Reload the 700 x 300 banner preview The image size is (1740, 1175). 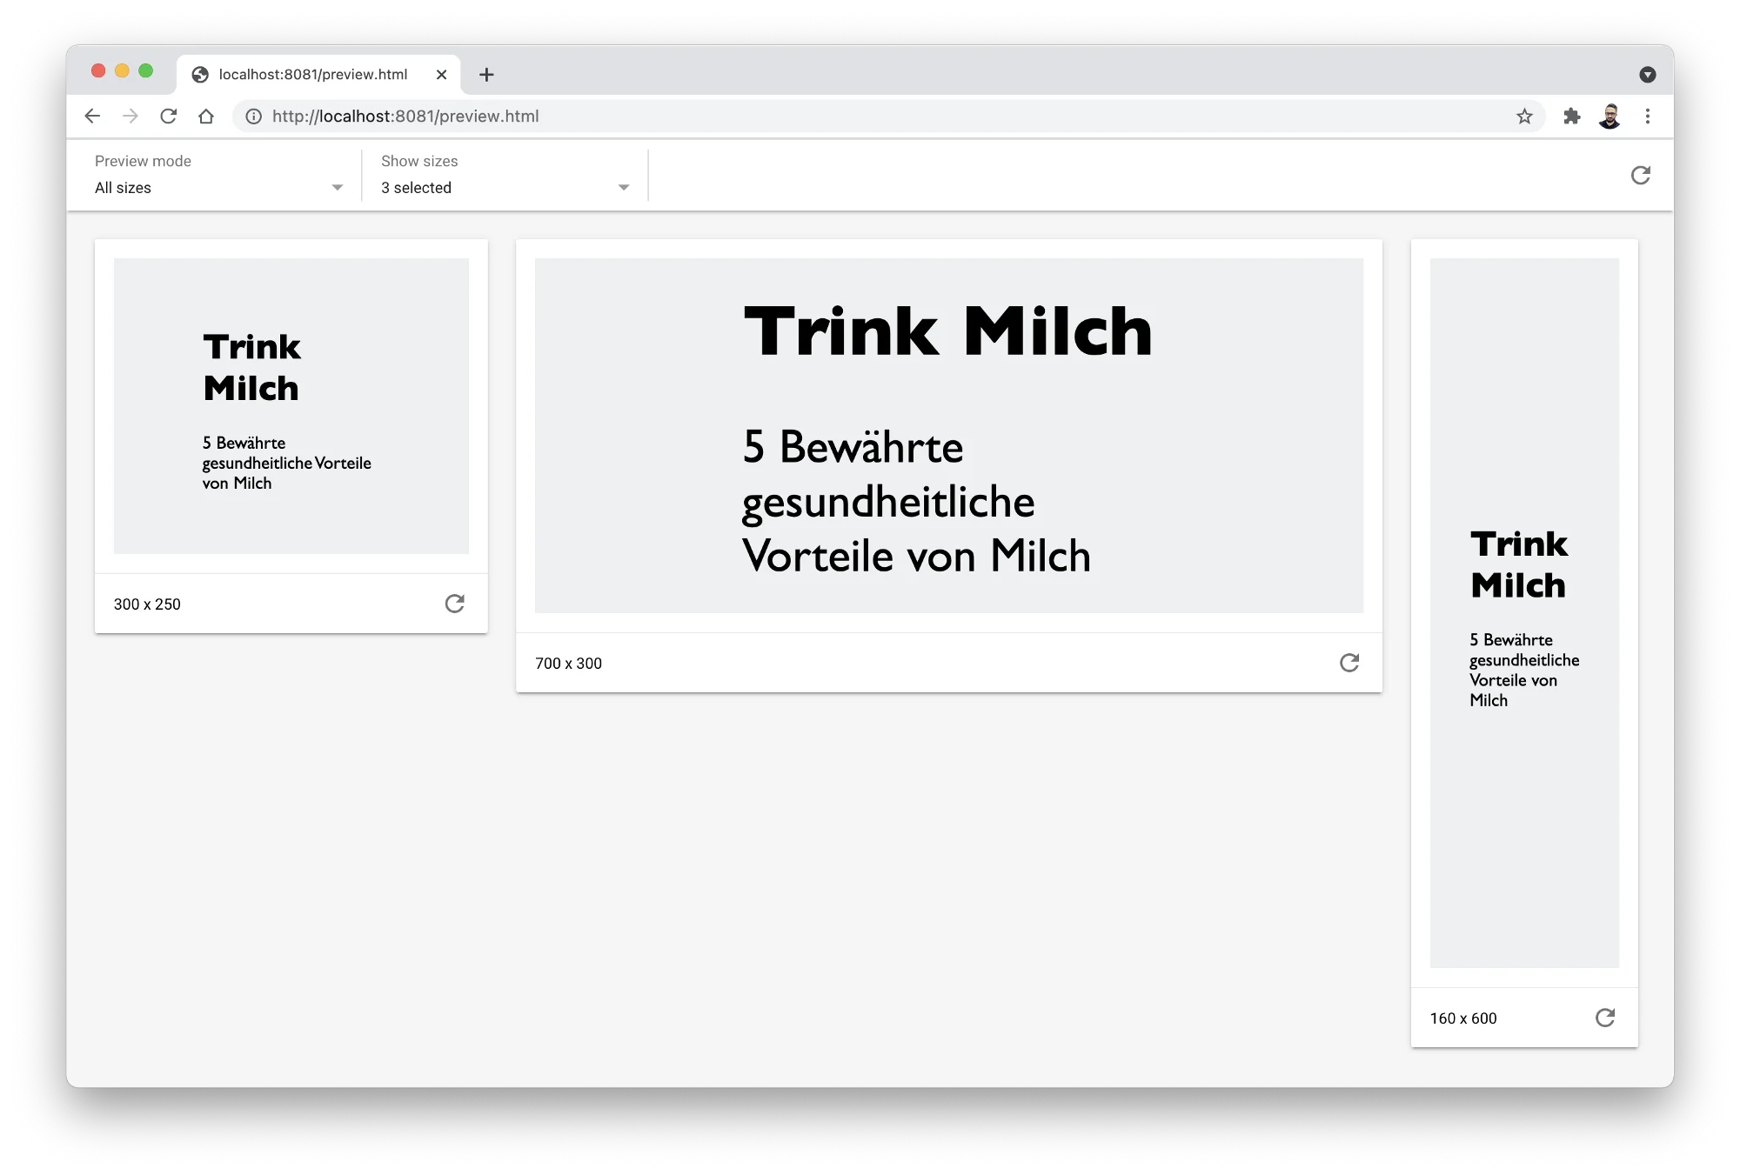[x=1348, y=663]
